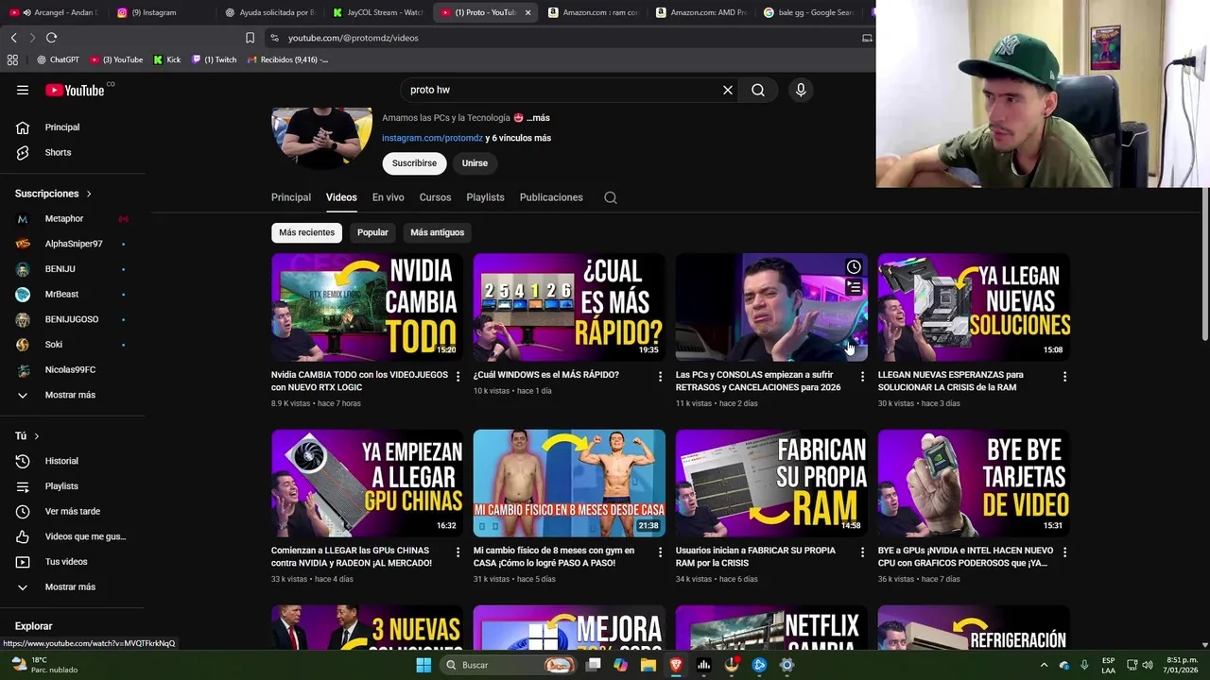This screenshot has width=1210, height=680.
Task: Open the ¿CUAL ES MÁS RÁPIDO? thumbnail
Action: tap(569, 307)
